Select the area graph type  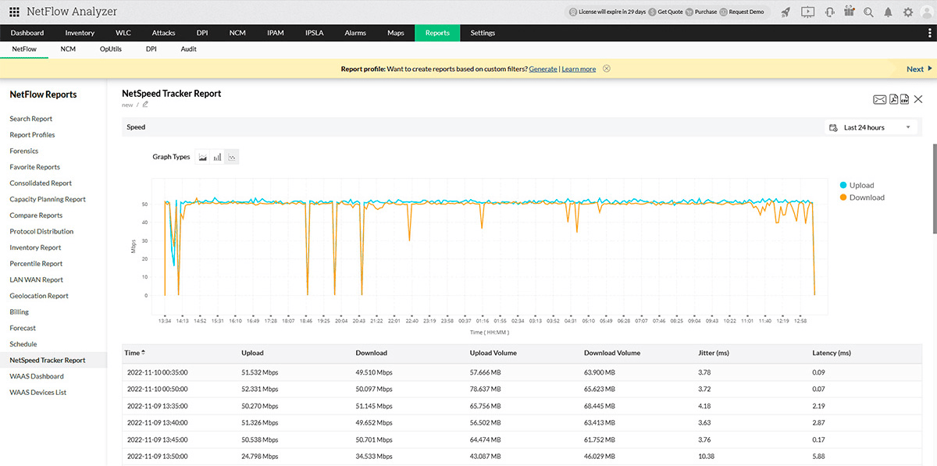202,157
